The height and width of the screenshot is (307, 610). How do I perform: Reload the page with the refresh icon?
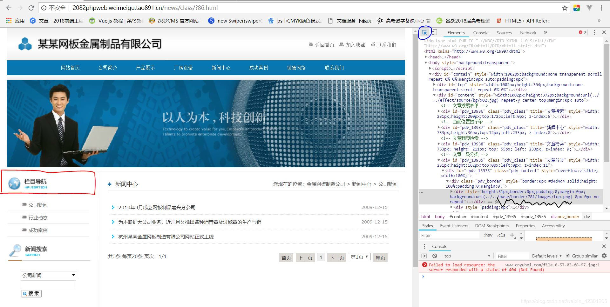click(31, 8)
